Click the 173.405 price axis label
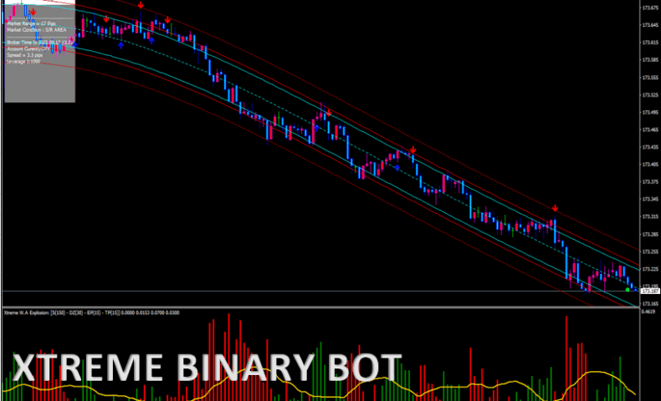This screenshot has width=661, height=401. [x=650, y=165]
